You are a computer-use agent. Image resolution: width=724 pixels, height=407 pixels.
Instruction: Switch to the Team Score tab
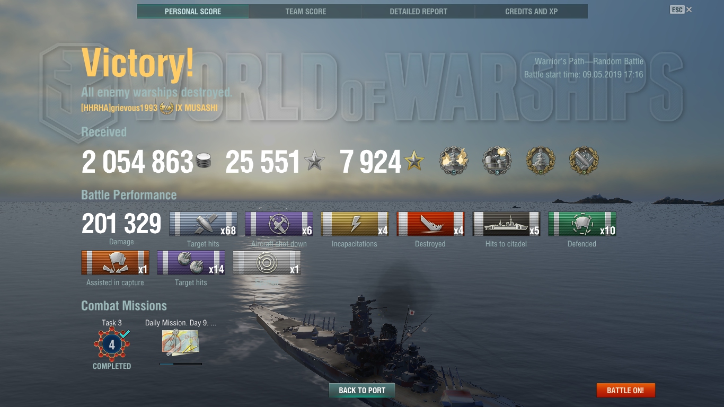pyautogui.click(x=306, y=11)
